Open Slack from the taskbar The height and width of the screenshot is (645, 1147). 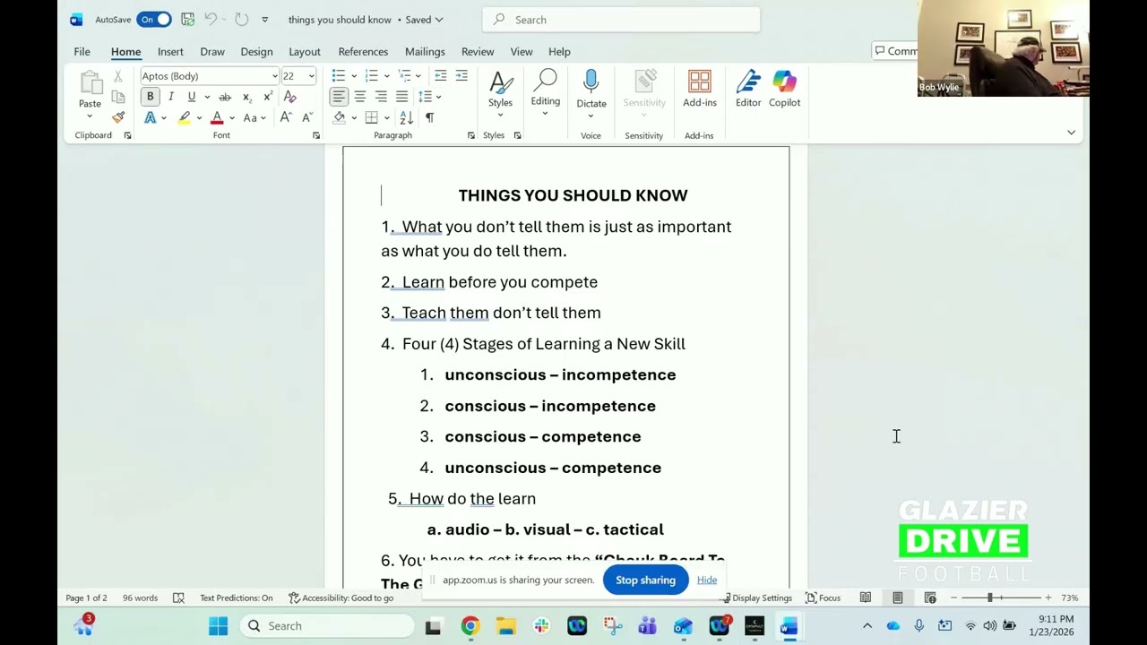point(541,626)
